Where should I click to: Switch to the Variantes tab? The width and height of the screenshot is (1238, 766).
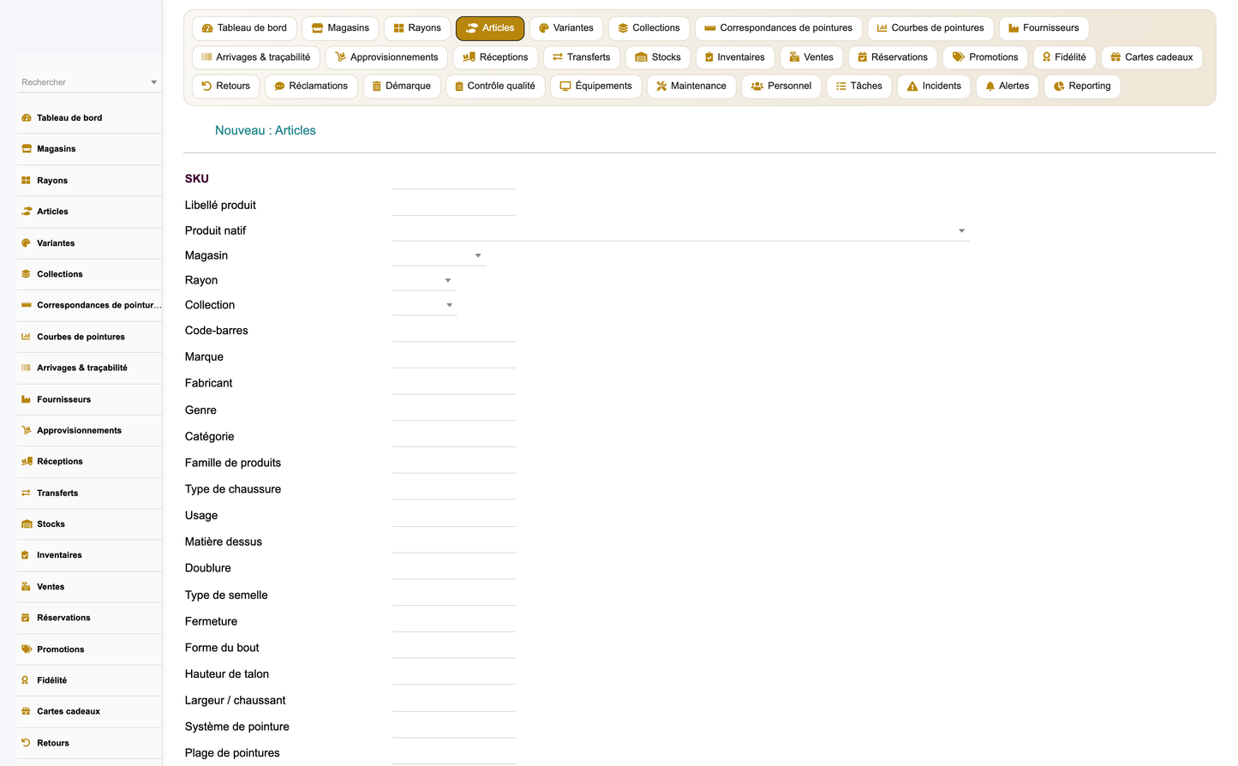566,28
